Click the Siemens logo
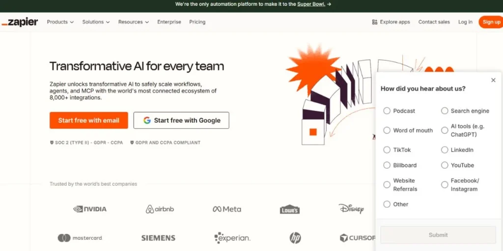This screenshot has width=503, height=251. pyautogui.click(x=158, y=238)
